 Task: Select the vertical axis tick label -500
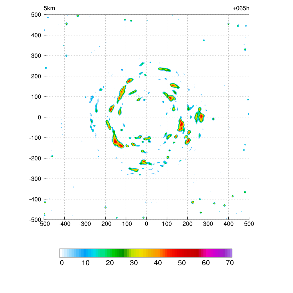point(35,220)
